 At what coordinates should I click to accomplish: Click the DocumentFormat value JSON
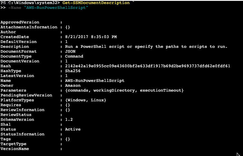pos(70,52)
